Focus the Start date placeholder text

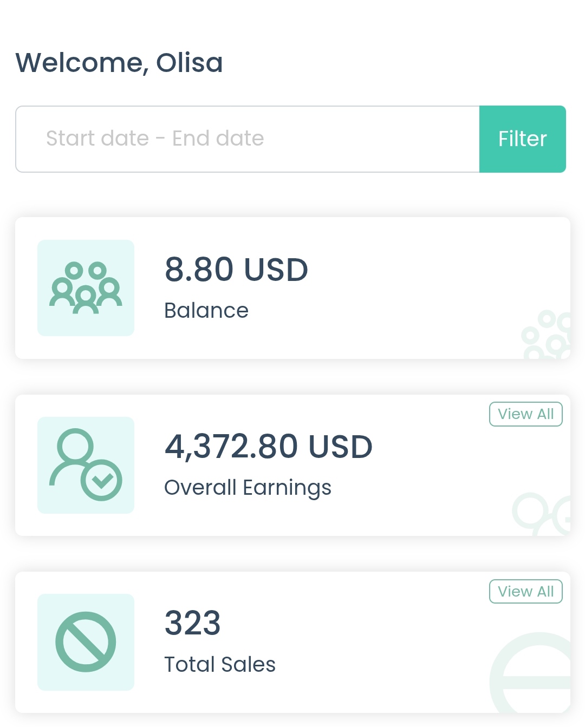97,139
